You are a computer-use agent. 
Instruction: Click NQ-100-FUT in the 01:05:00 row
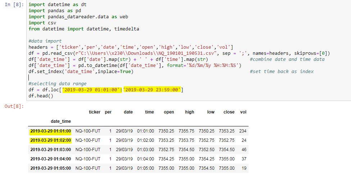click(88, 168)
